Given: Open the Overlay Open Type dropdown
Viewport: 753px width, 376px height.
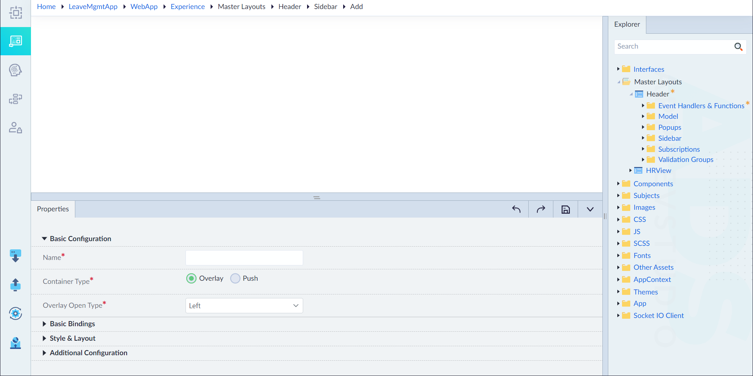Looking at the screenshot, I should 244,306.
